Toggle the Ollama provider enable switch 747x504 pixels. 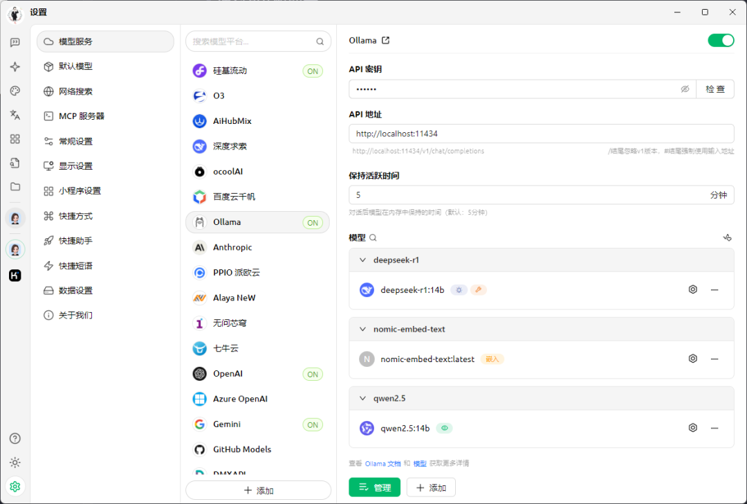click(x=721, y=41)
